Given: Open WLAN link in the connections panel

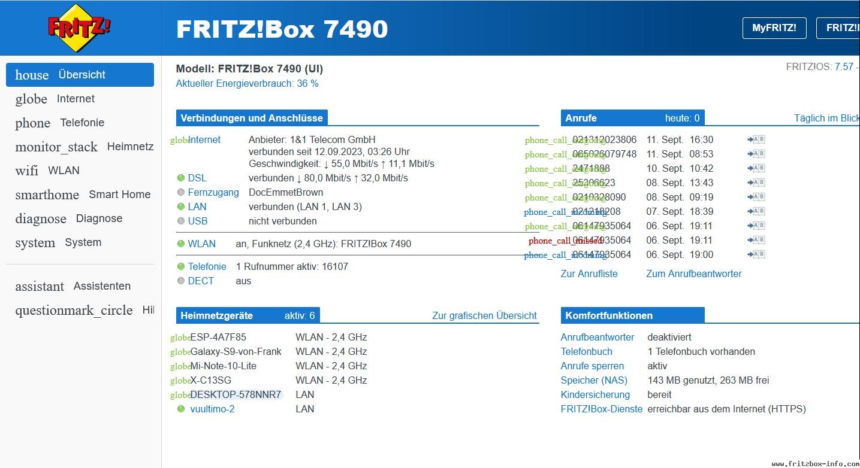Looking at the screenshot, I should (x=201, y=244).
